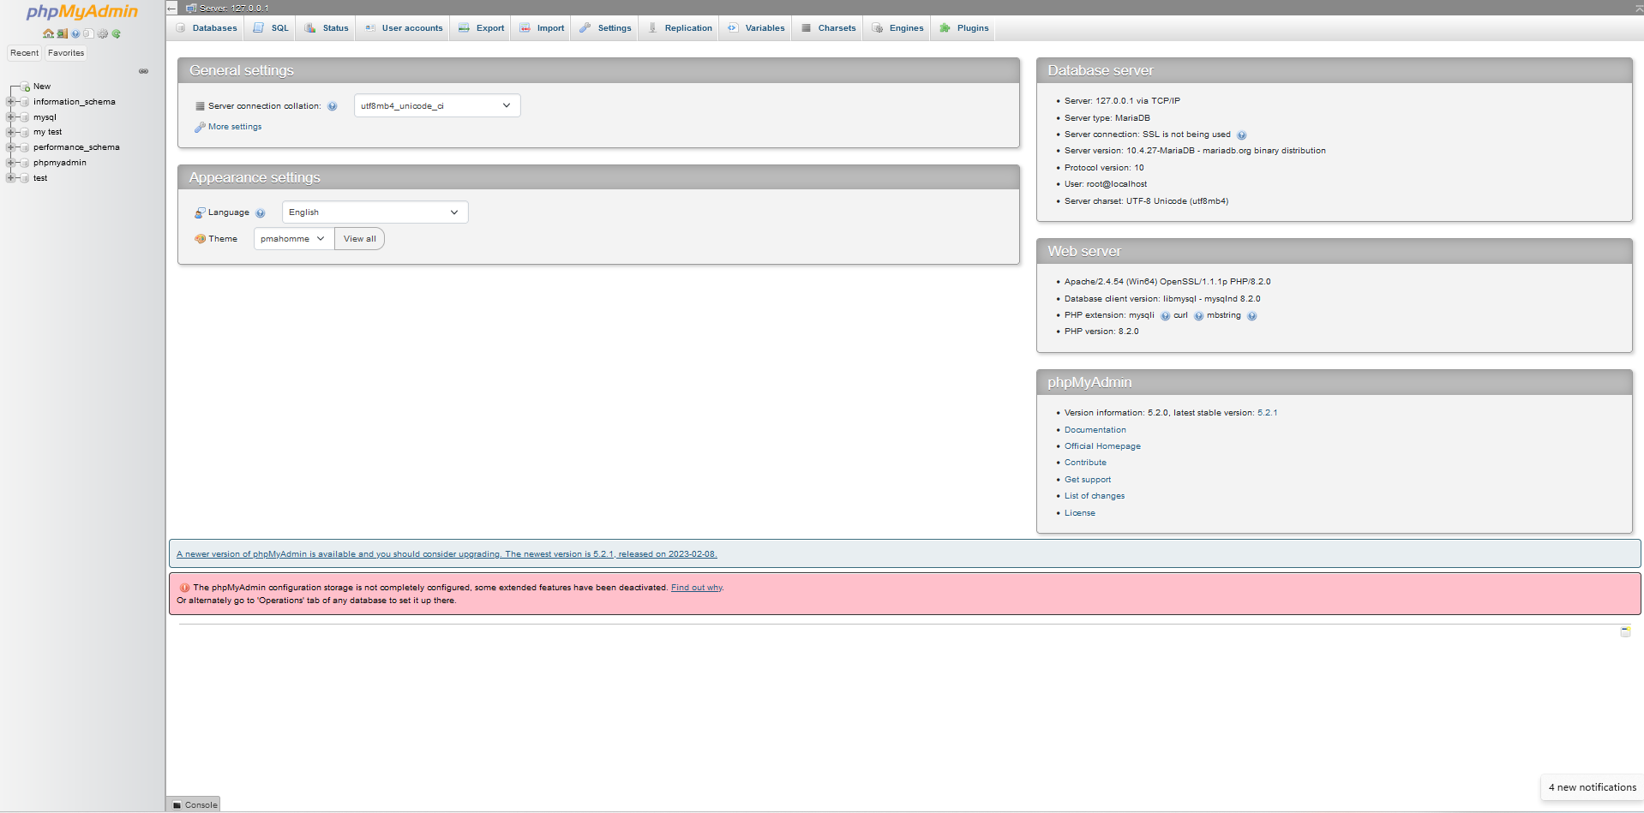
Task: Click the More settings link
Action: point(235,127)
